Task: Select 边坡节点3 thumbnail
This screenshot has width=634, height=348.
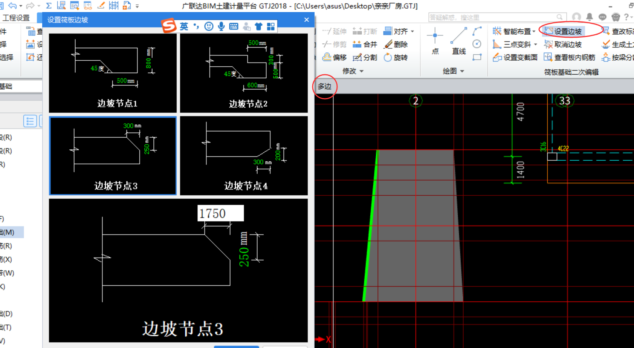Action: click(113, 156)
